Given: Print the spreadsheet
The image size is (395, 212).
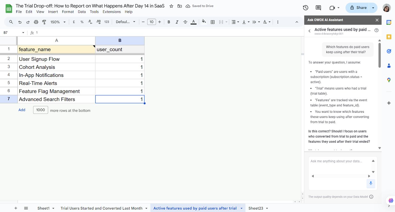Looking at the screenshot, I should pos(36,22).
